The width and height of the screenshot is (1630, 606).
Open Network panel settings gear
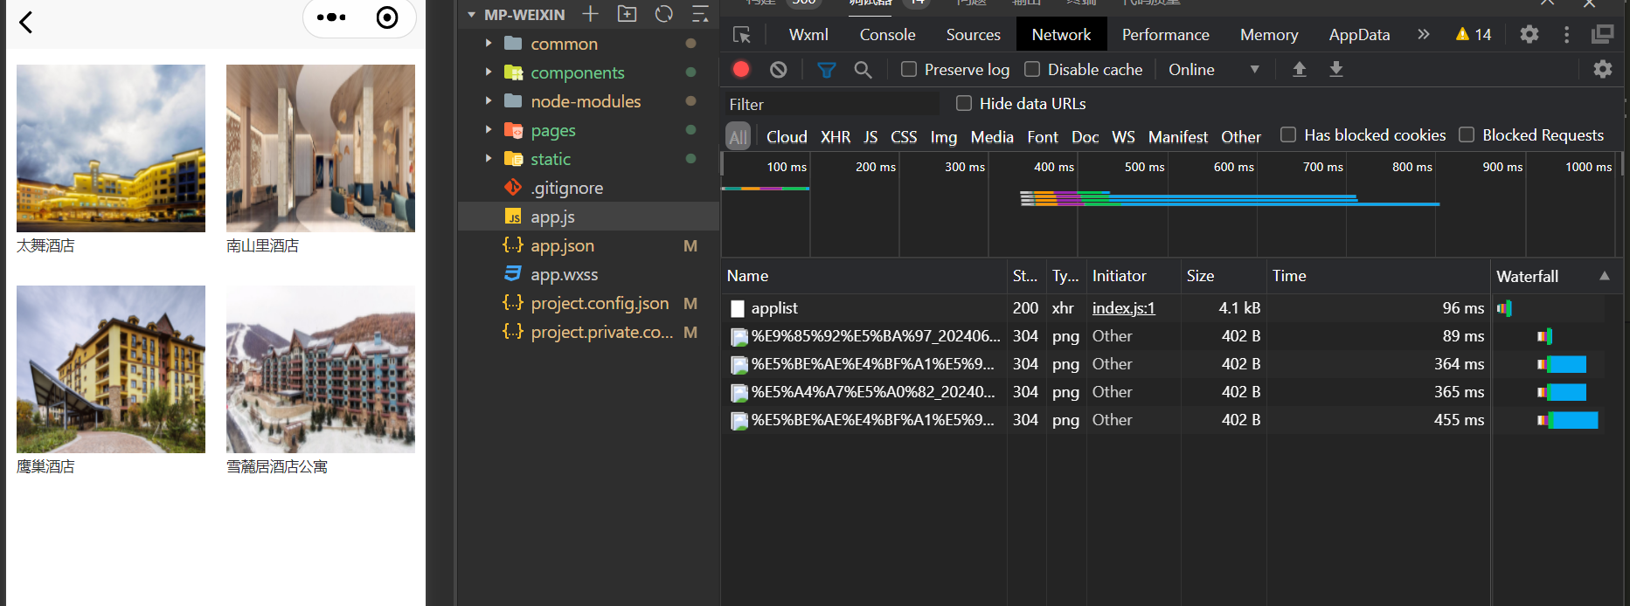click(x=1603, y=69)
